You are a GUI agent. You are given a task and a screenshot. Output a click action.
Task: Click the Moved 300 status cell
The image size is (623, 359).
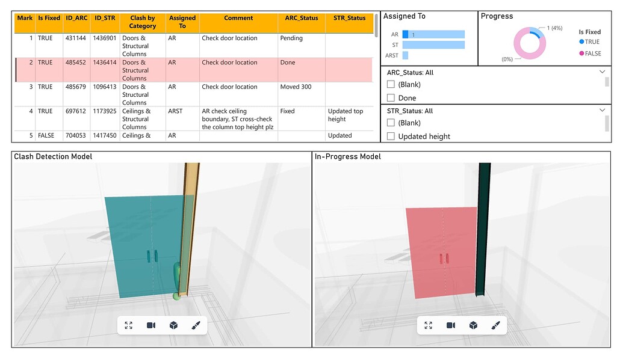point(296,87)
